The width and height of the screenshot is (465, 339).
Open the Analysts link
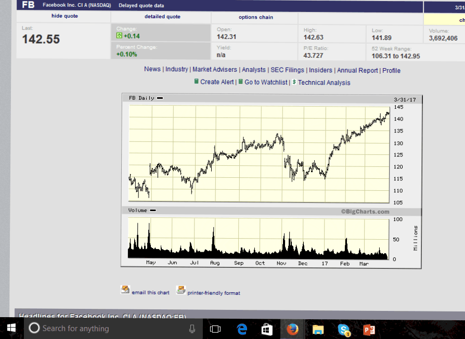point(254,70)
